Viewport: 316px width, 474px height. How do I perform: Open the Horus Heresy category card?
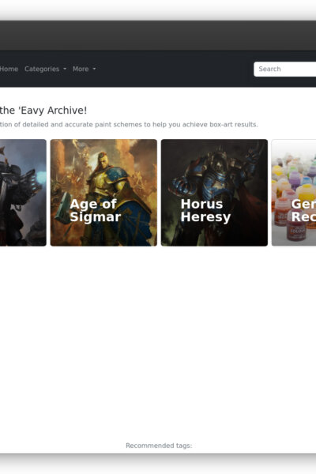pyautogui.click(x=214, y=193)
